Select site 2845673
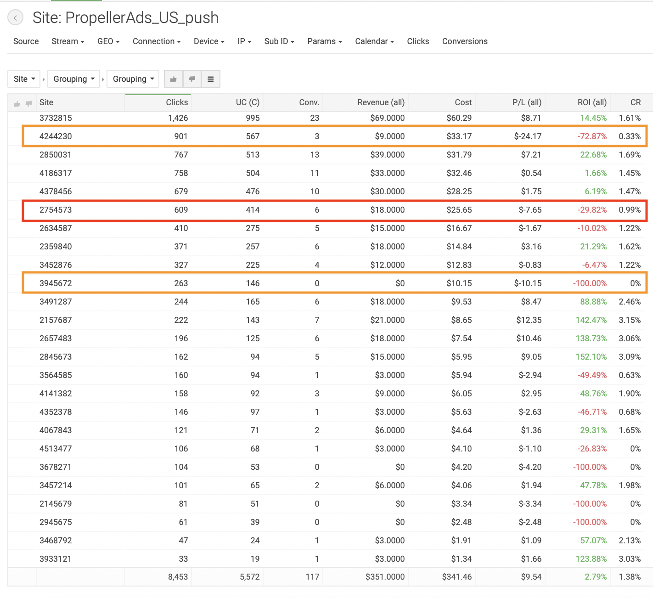 [x=56, y=357]
